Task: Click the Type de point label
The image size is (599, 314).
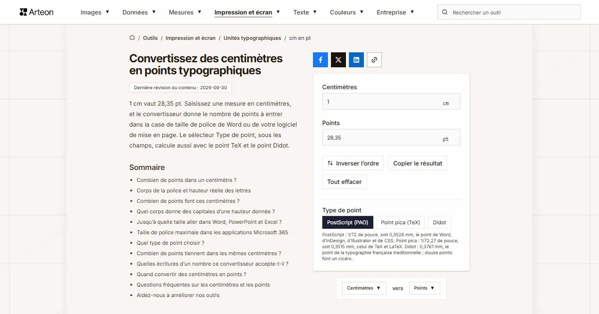Action: pyautogui.click(x=342, y=210)
